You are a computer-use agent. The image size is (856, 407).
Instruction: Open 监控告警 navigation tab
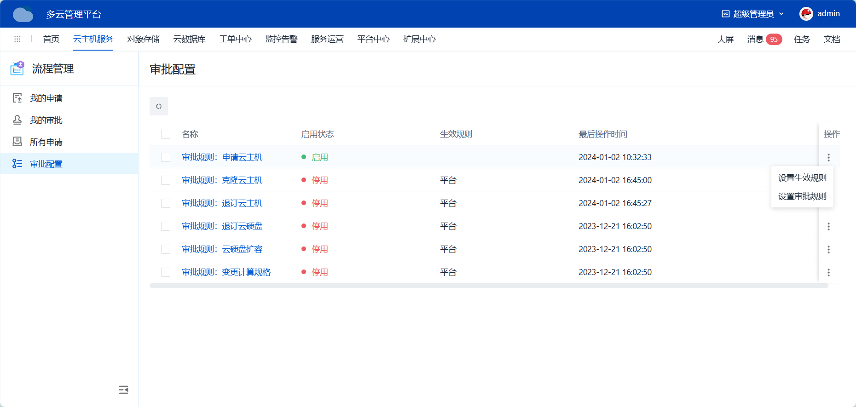tap(281, 39)
